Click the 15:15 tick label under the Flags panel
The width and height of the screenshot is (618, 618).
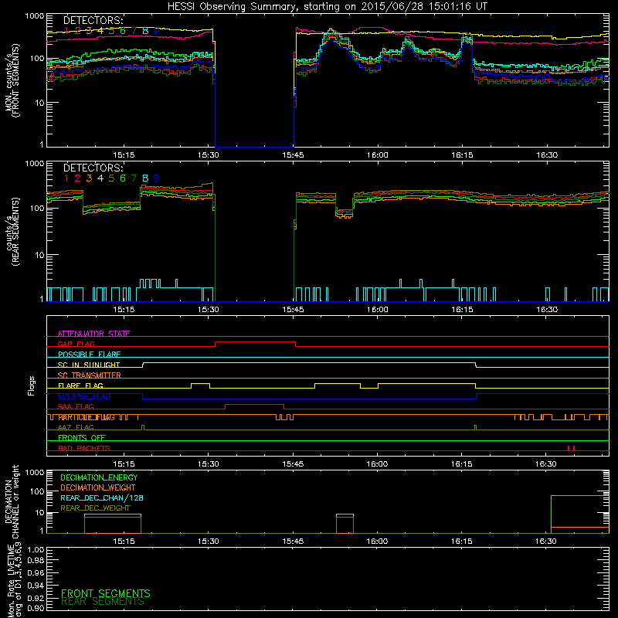tap(124, 464)
